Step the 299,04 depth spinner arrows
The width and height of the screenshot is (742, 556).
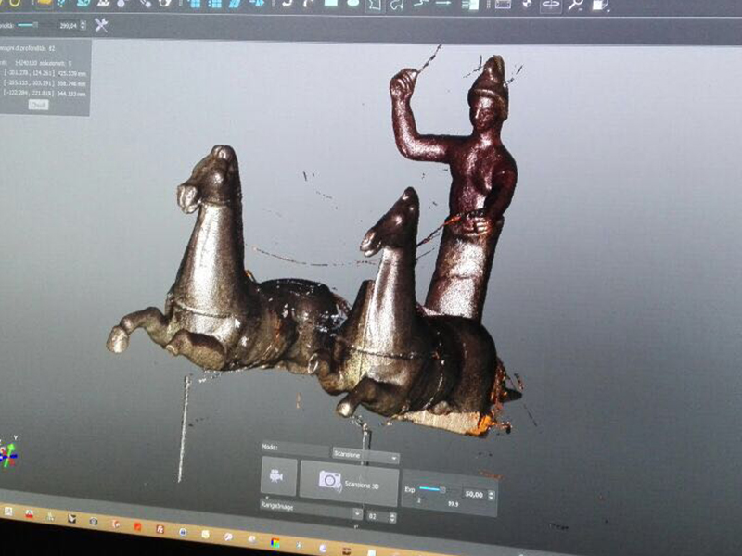(83, 25)
